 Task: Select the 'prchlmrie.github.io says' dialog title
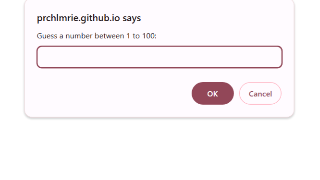coord(89,18)
